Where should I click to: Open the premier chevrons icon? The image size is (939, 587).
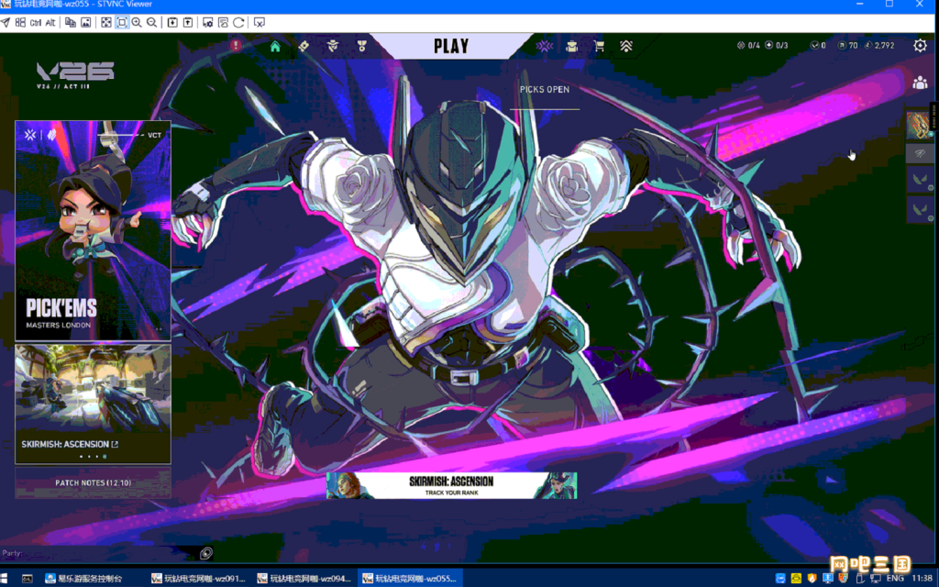point(625,46)
